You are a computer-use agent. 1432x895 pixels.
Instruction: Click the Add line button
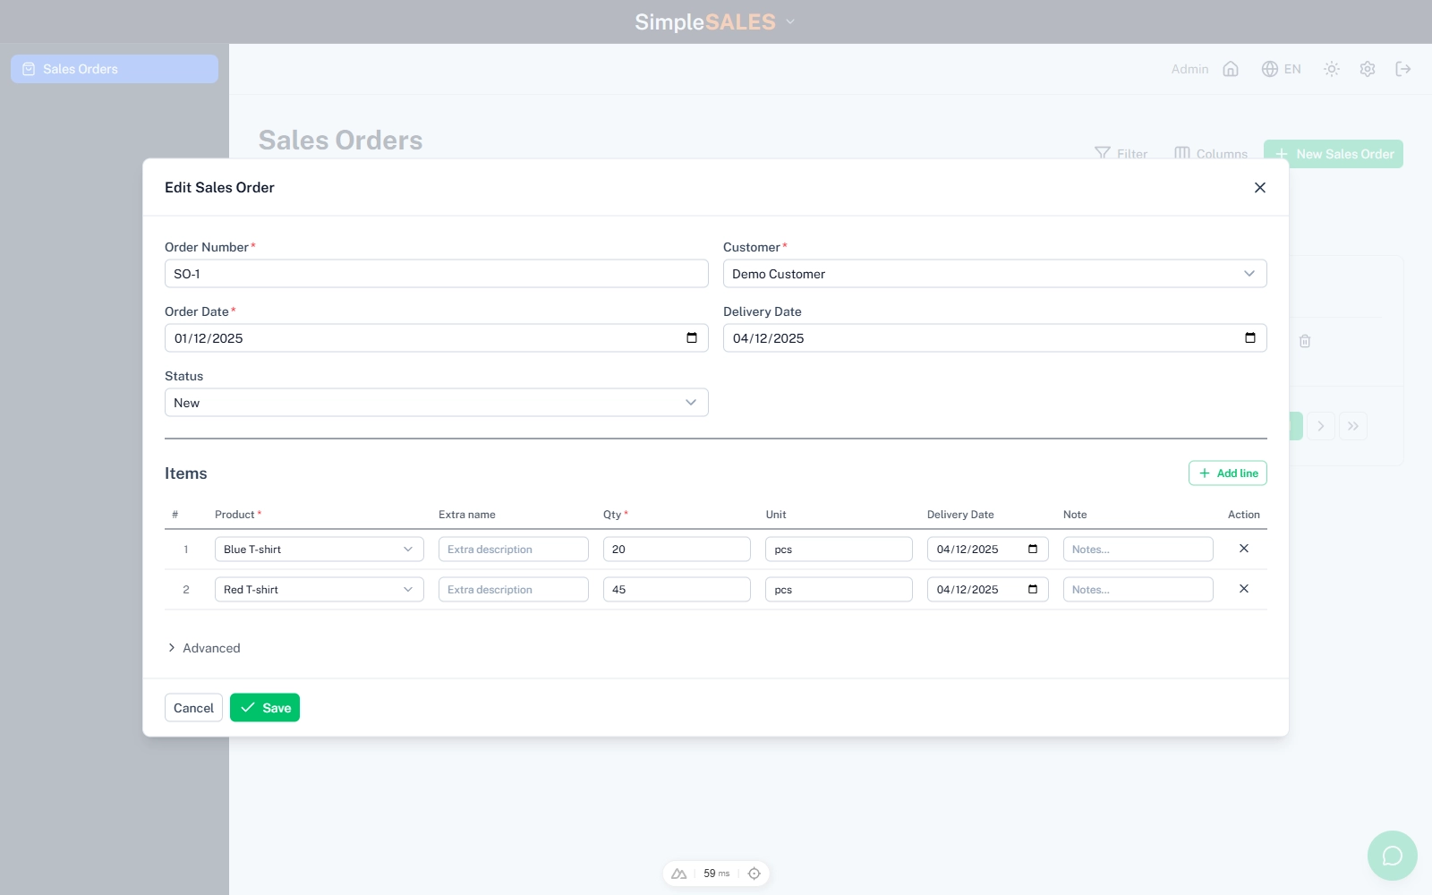click(x=1227, y=473)
